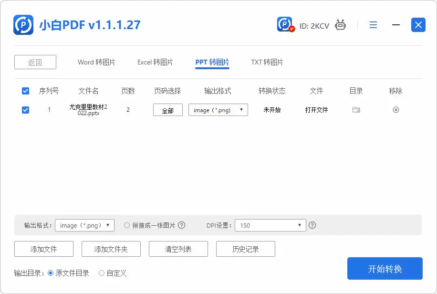Expand the 输出格式 dropdown at bottom
The image size is (437, 294).
(x=84, y=225)
